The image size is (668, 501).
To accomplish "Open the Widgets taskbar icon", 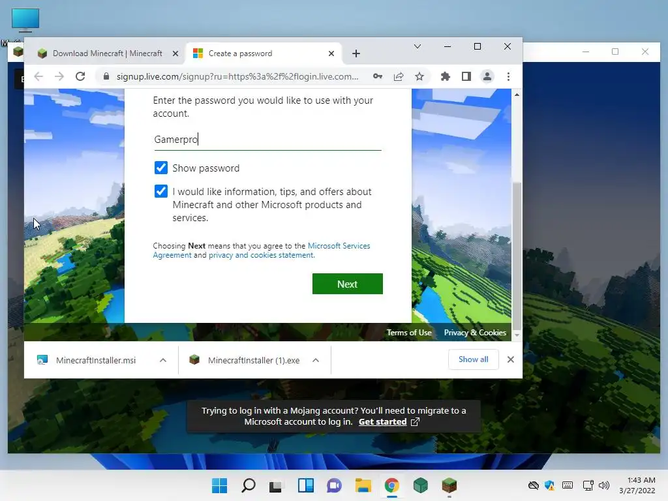I will tap(306, 485).
